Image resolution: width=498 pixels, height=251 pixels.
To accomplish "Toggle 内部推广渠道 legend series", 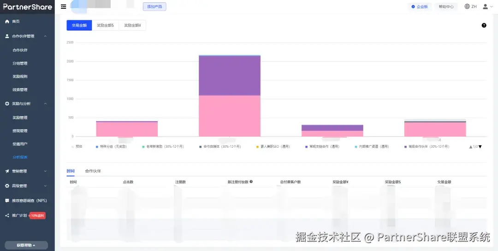I will [372, 147].
